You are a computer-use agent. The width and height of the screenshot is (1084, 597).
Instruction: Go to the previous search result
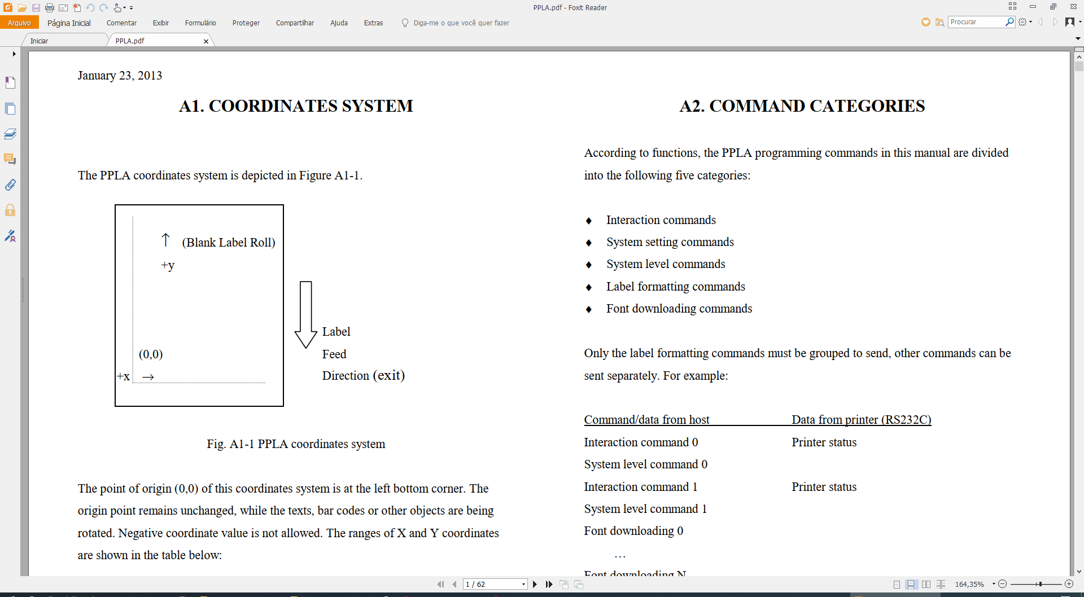point(1041,22)
